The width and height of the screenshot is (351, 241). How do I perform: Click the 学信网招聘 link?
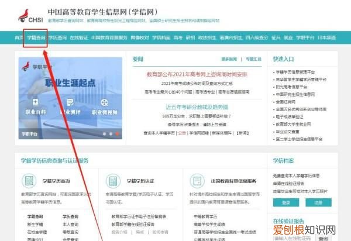pyautogui.click(x=199, y=133)
